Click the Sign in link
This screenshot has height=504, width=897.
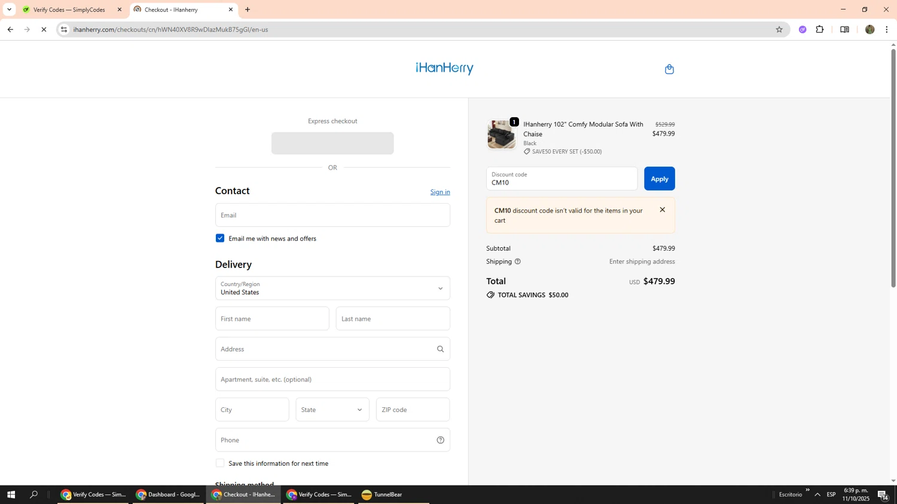[x=440, y=192]
